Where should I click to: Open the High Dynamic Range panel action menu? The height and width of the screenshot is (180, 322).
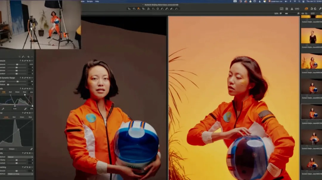tap(32, 78)
